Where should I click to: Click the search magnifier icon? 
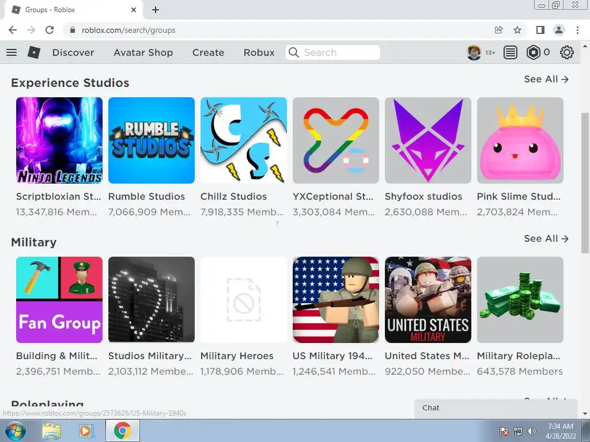294,52
